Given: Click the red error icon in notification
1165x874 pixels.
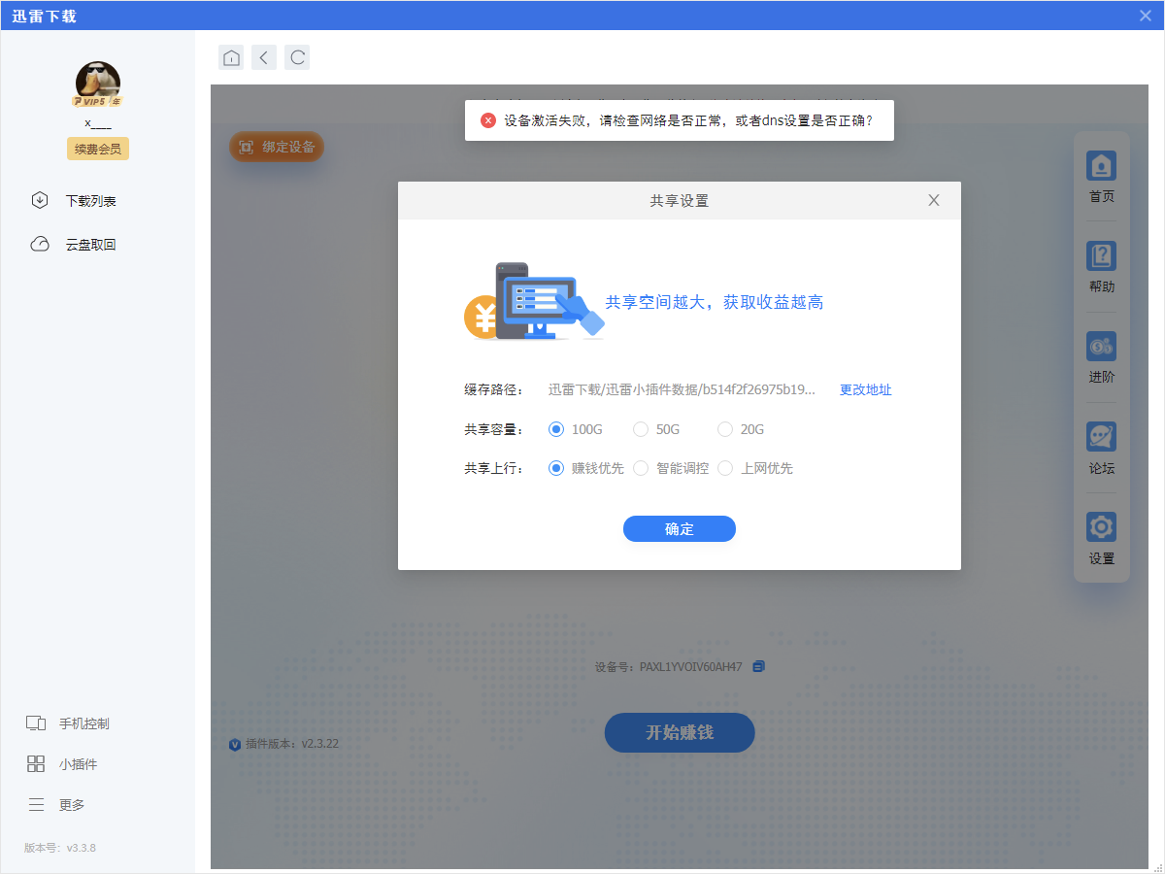Looking at the screenshot, I should [x=488, y=120].
